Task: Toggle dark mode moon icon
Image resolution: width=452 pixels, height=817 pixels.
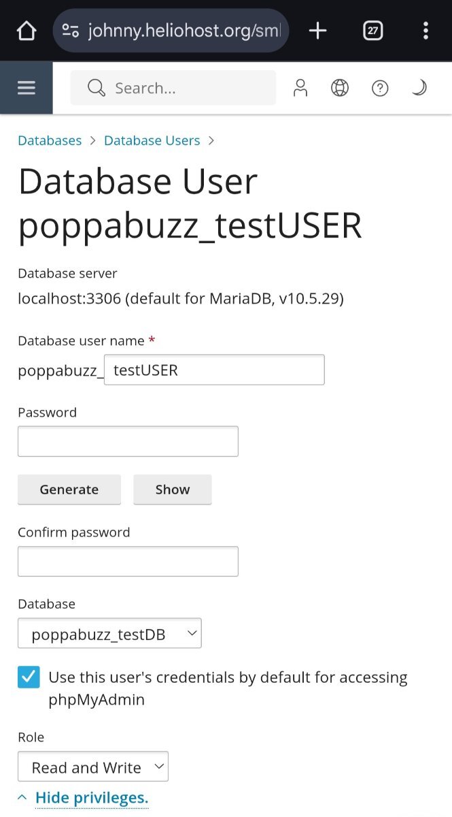Action: [419, 88]
